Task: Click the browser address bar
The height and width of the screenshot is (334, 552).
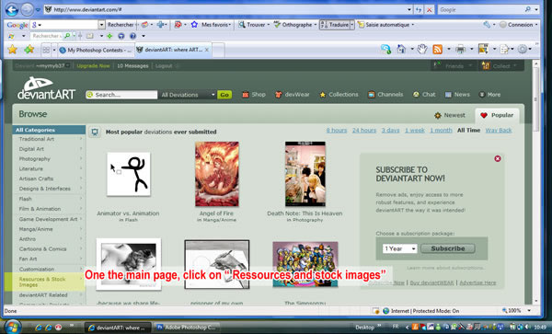Action: pyautogui.click(x=225, y=10)
